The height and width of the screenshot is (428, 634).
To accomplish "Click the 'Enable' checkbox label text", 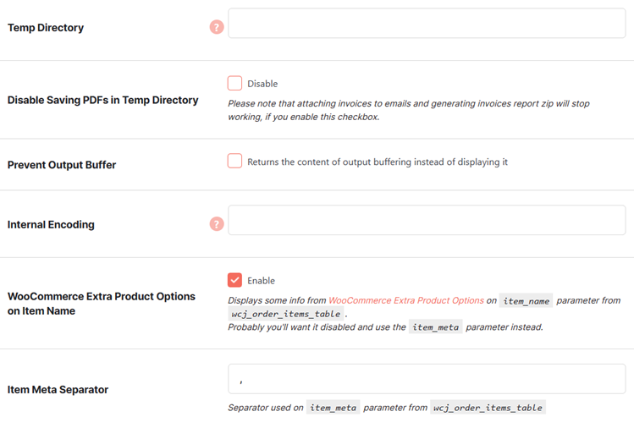I will (x=262, y=281).
